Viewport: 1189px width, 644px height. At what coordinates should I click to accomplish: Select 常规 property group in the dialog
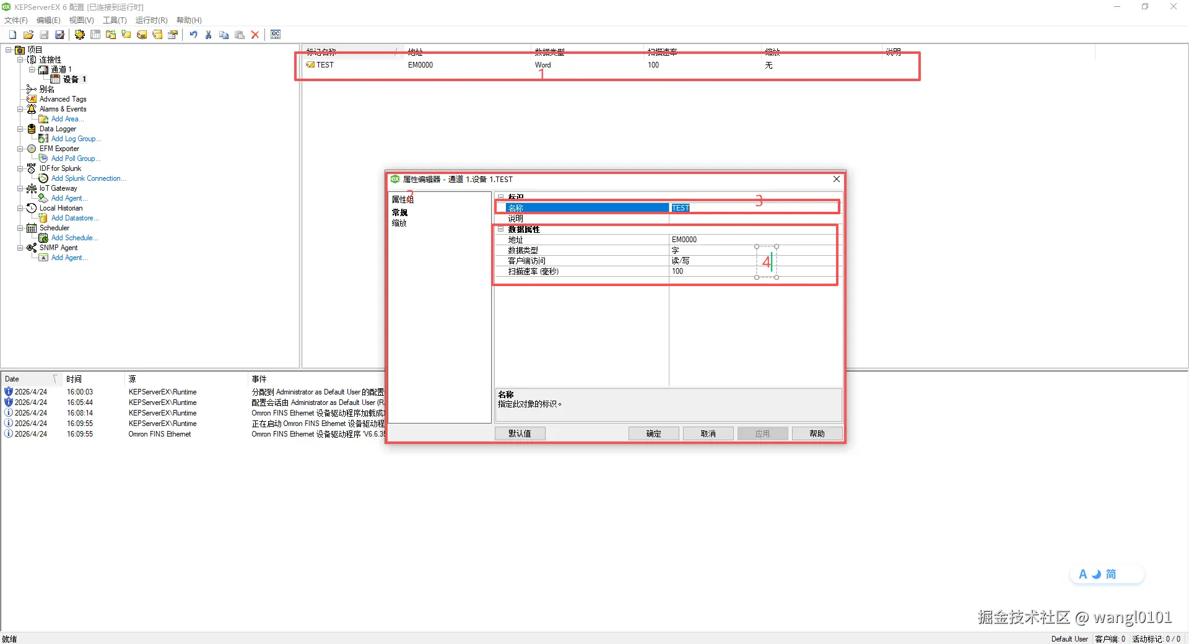click(x=399, y=212)
